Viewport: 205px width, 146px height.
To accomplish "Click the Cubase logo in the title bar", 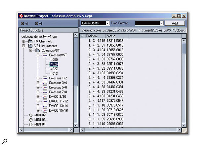I will [21, 16].
